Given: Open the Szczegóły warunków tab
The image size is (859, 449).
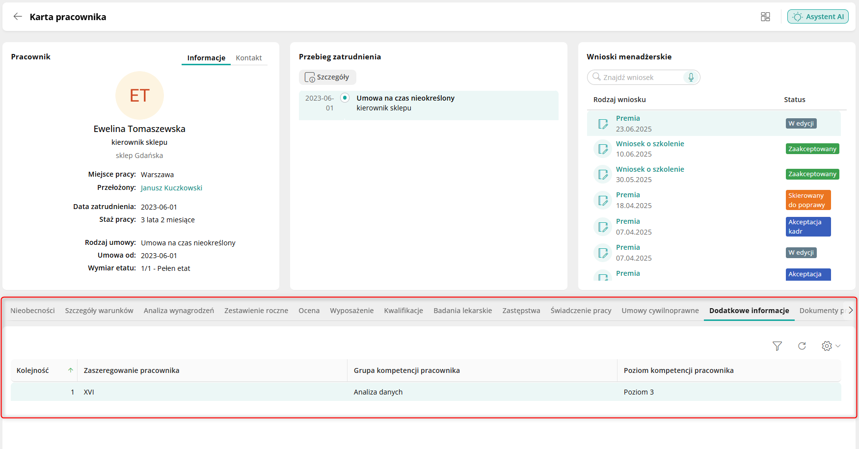Looking at the screenshot, I should [x=99, y=311].
